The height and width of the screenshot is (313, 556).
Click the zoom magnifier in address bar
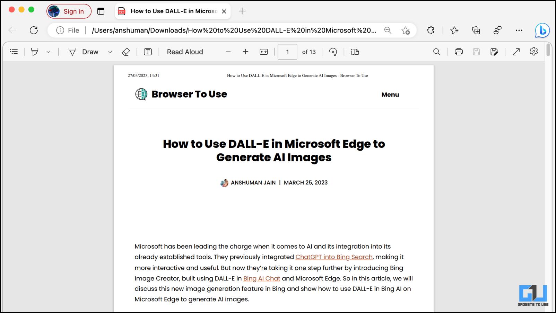tap(388, 30)
